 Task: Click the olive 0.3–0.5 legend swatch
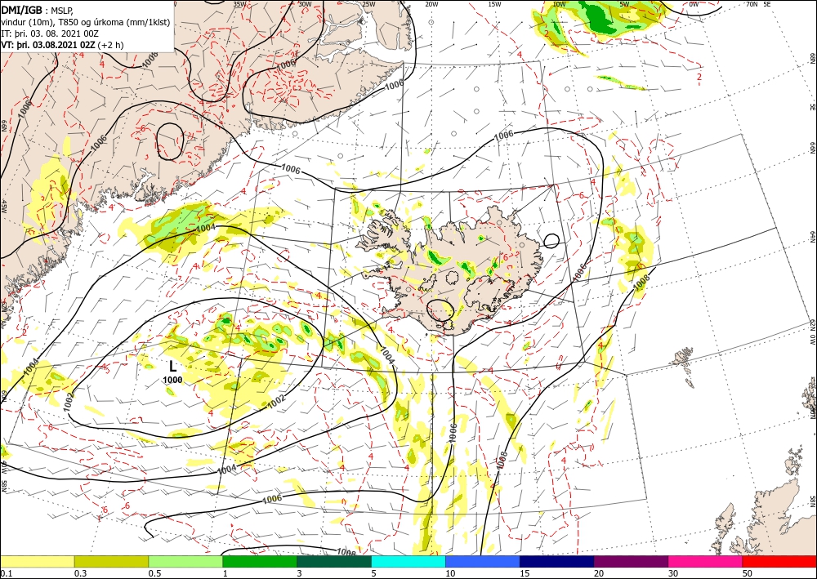pos(111,562)
